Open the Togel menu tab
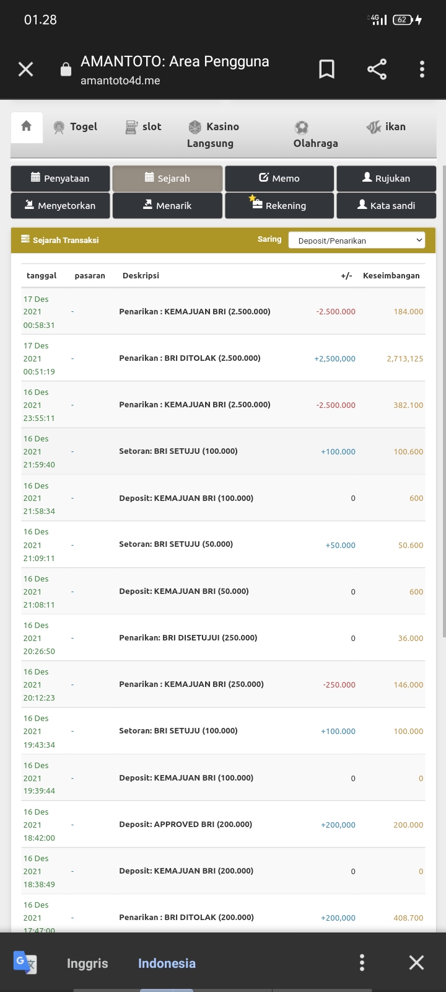The height and width of the screenshot is (992, 446). [x=76, y=127]
